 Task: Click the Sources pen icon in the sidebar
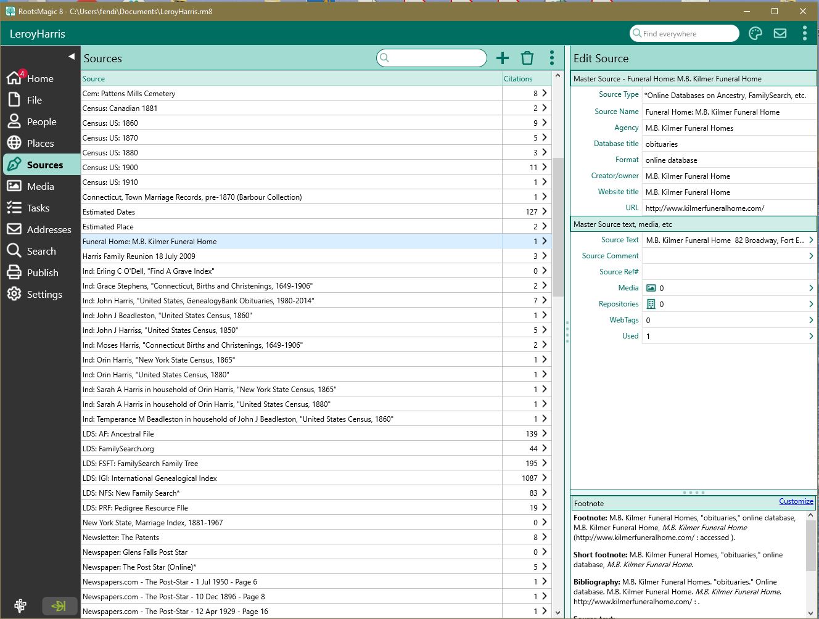coord(14,165)
